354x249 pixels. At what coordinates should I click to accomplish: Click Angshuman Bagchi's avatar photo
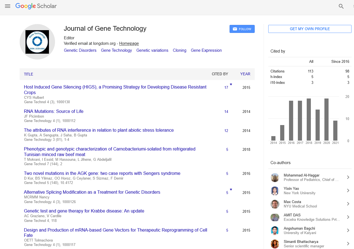(275, 231)
